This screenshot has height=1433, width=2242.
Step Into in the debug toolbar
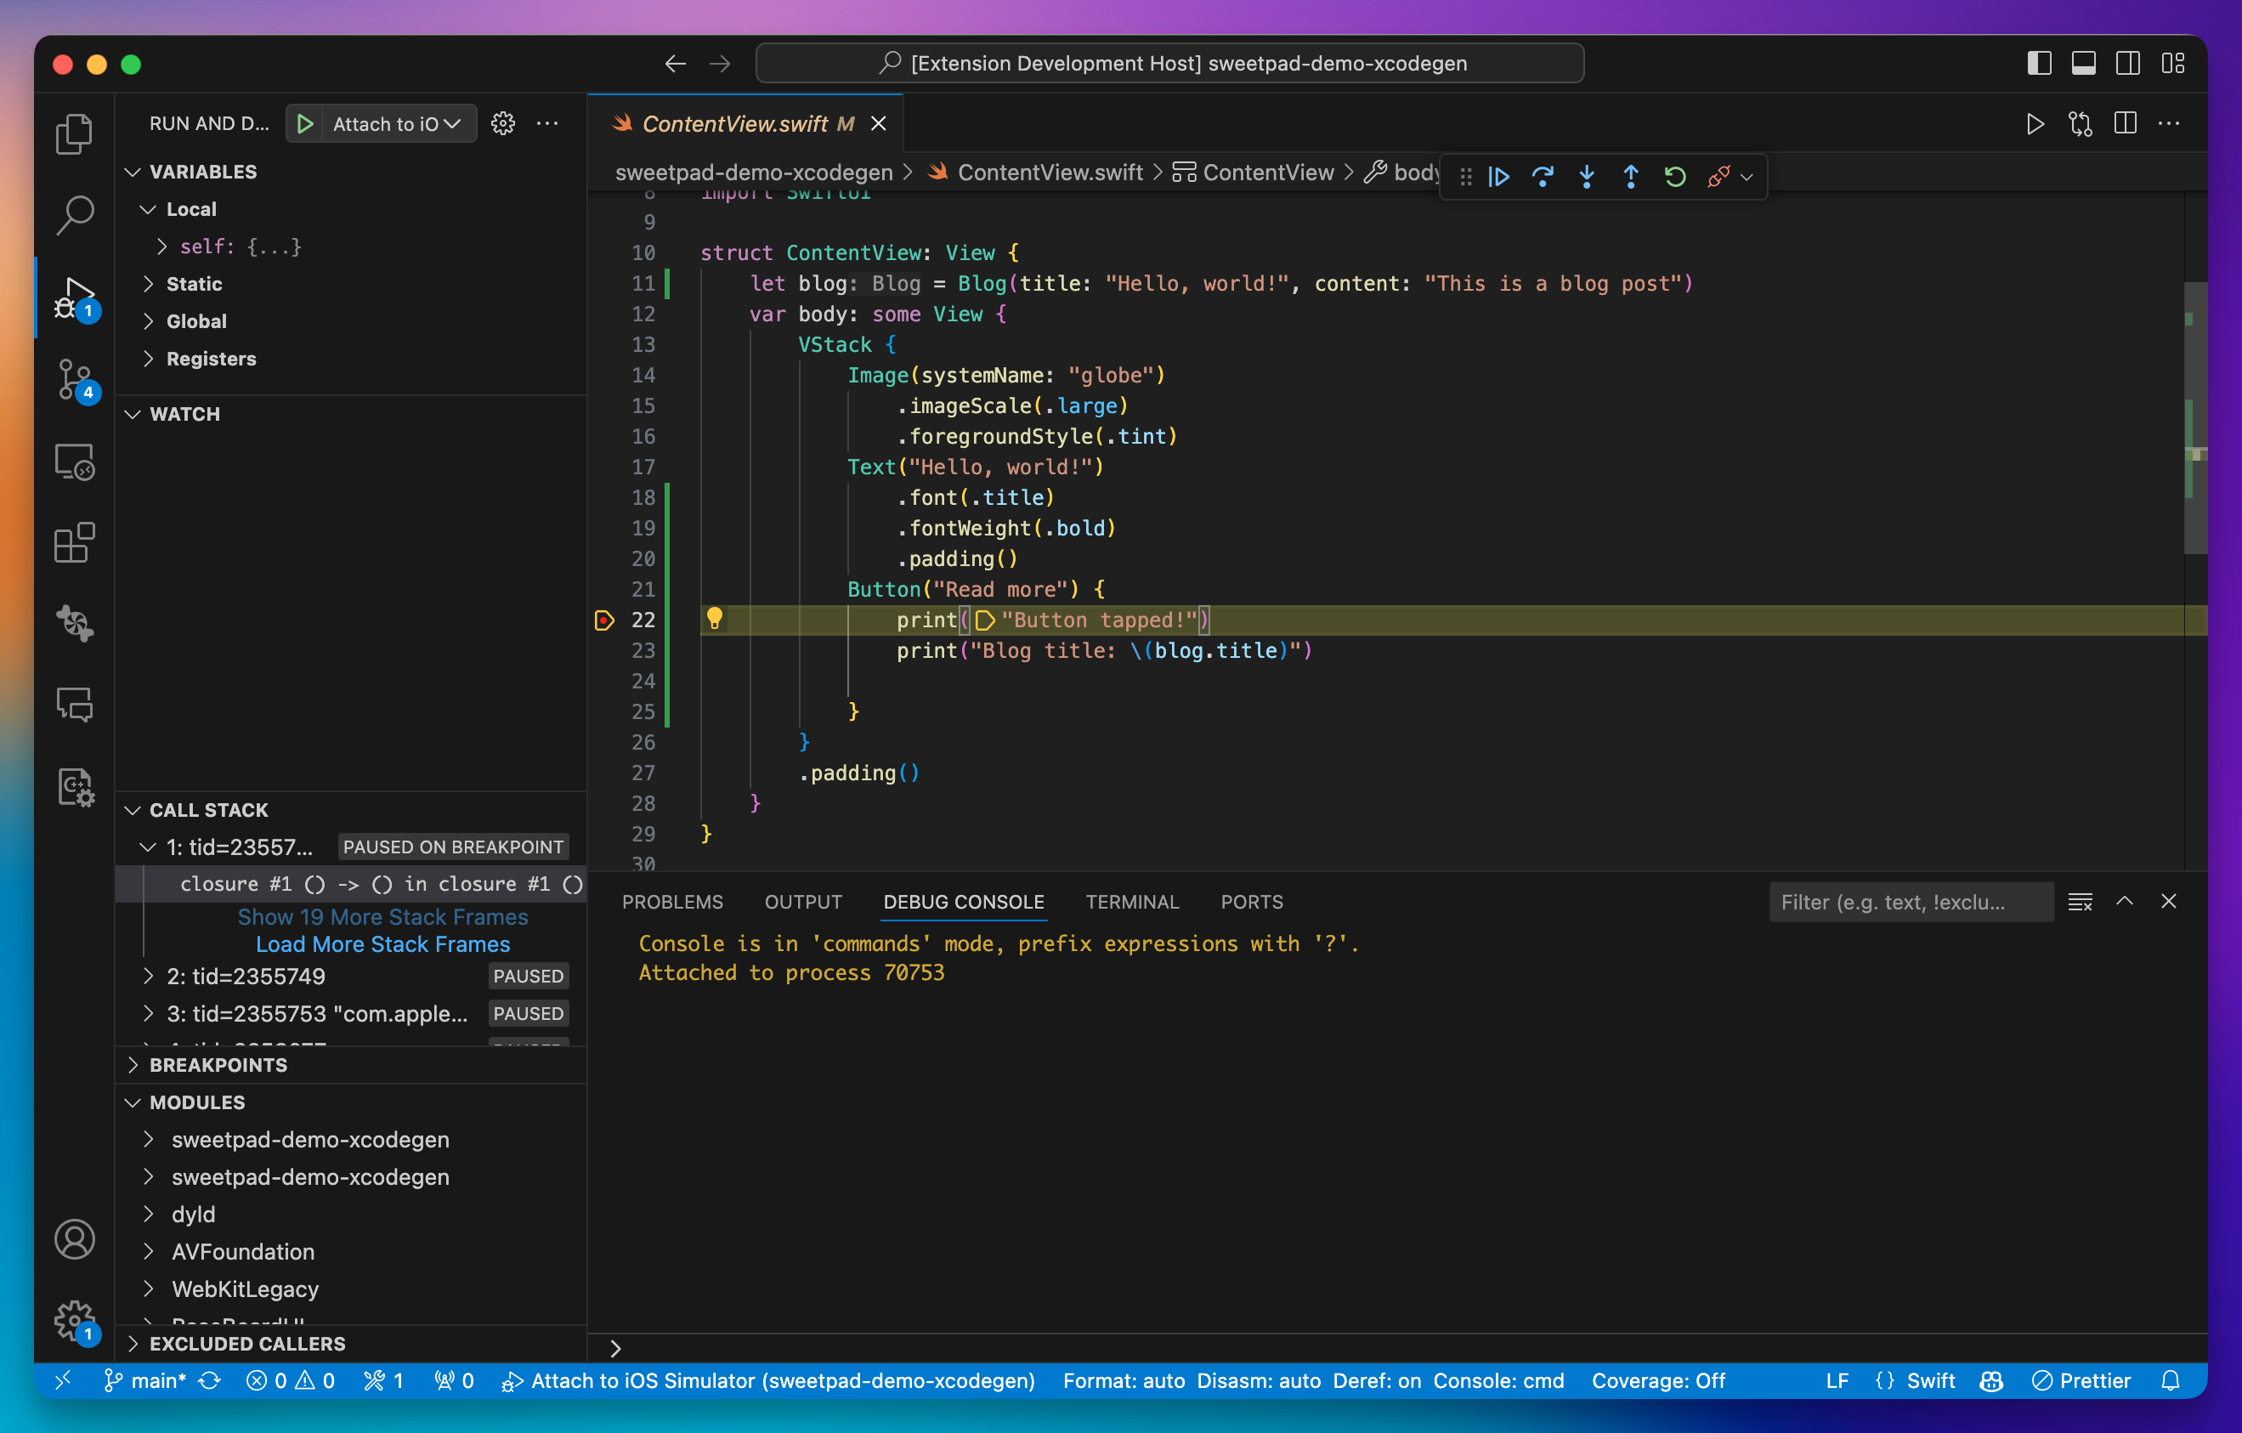pyautogui.click(x=1587, y=177)
